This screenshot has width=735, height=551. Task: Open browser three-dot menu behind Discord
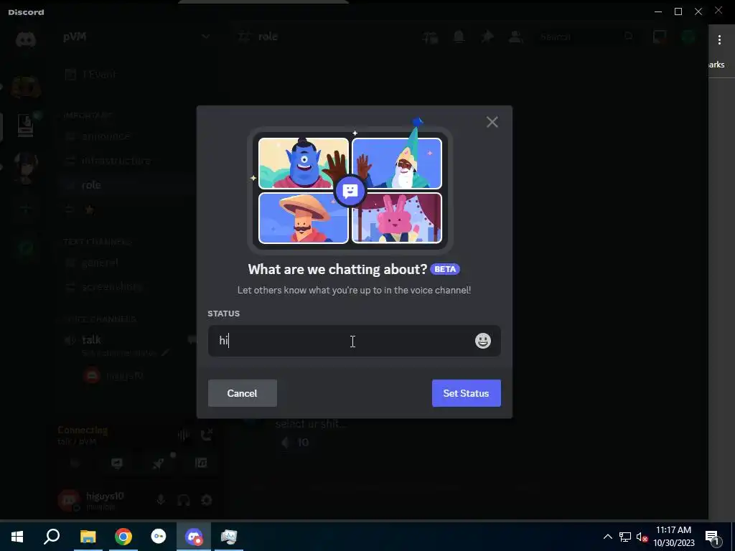point(719,40)
